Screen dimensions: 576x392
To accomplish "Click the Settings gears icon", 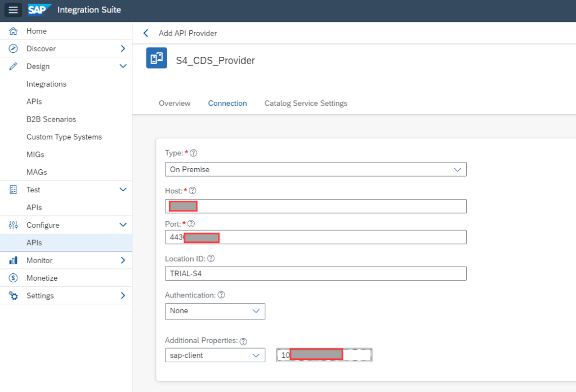I will tap(14, 296).
